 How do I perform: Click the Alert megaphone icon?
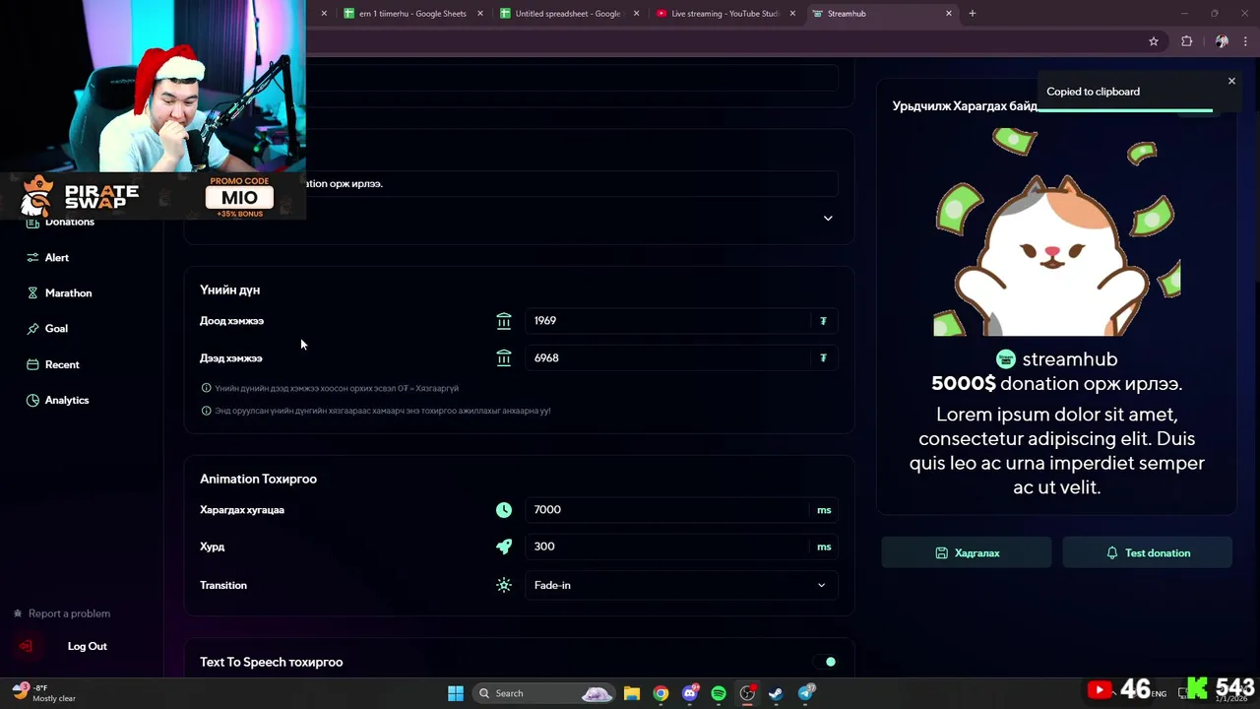click(32, 257)
